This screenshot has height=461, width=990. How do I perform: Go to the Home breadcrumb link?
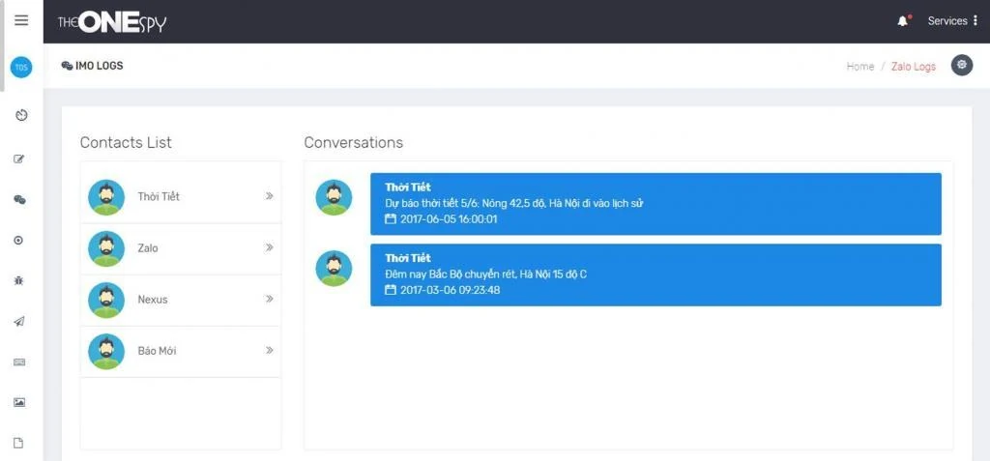[859, 67]
